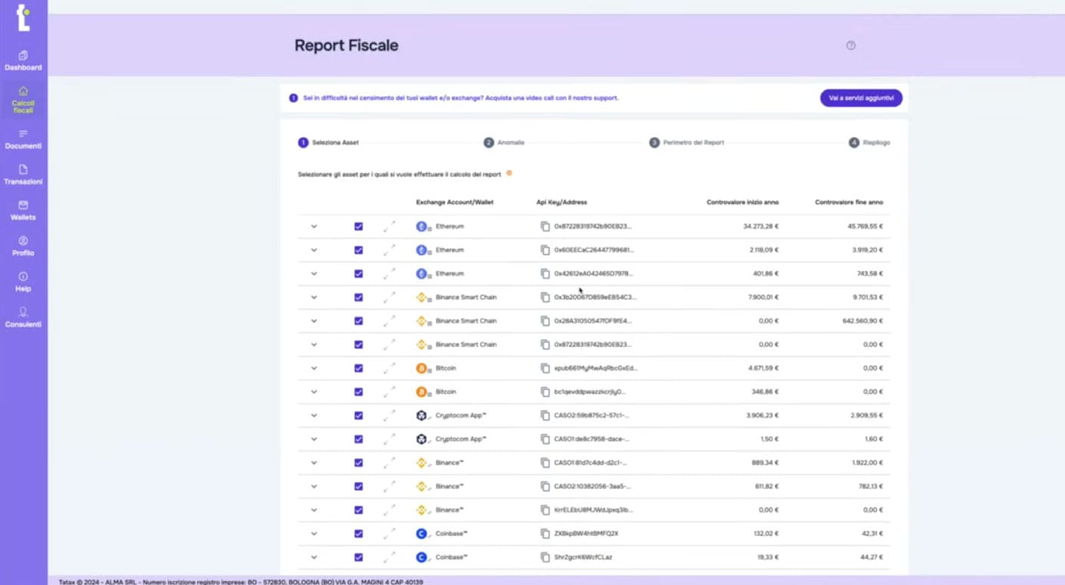
Task: Click the info icon in the support banner
Action: tap(293, 97)
